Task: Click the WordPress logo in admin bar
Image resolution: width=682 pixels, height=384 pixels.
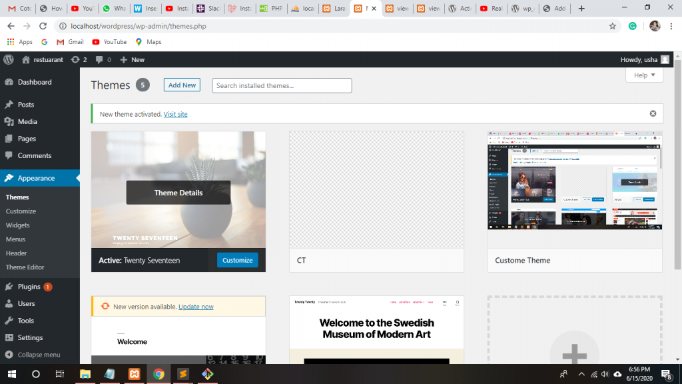Action: pyautogui.click(x=9, y=59)
